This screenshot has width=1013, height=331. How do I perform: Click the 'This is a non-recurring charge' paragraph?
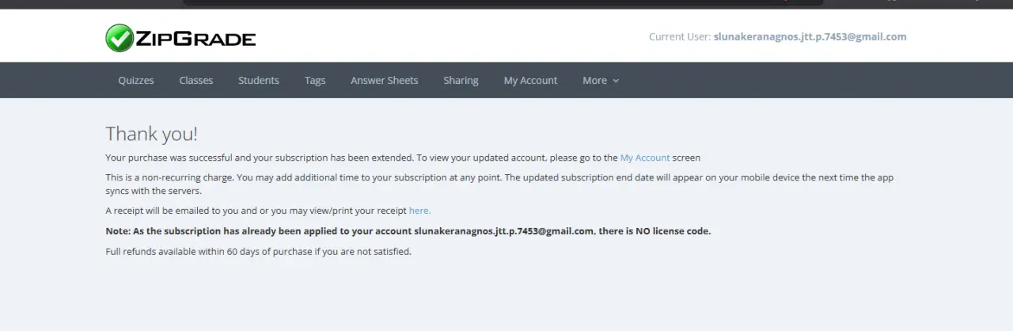point(499,184)
